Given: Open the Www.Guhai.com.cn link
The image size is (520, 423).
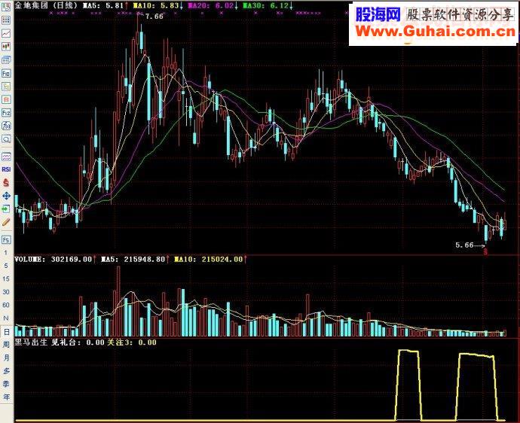Looking at the screenshot, I should pyautogui.click(x=436, y=32).
